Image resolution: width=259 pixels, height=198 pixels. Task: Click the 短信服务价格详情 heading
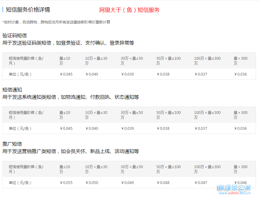[28, 9]
